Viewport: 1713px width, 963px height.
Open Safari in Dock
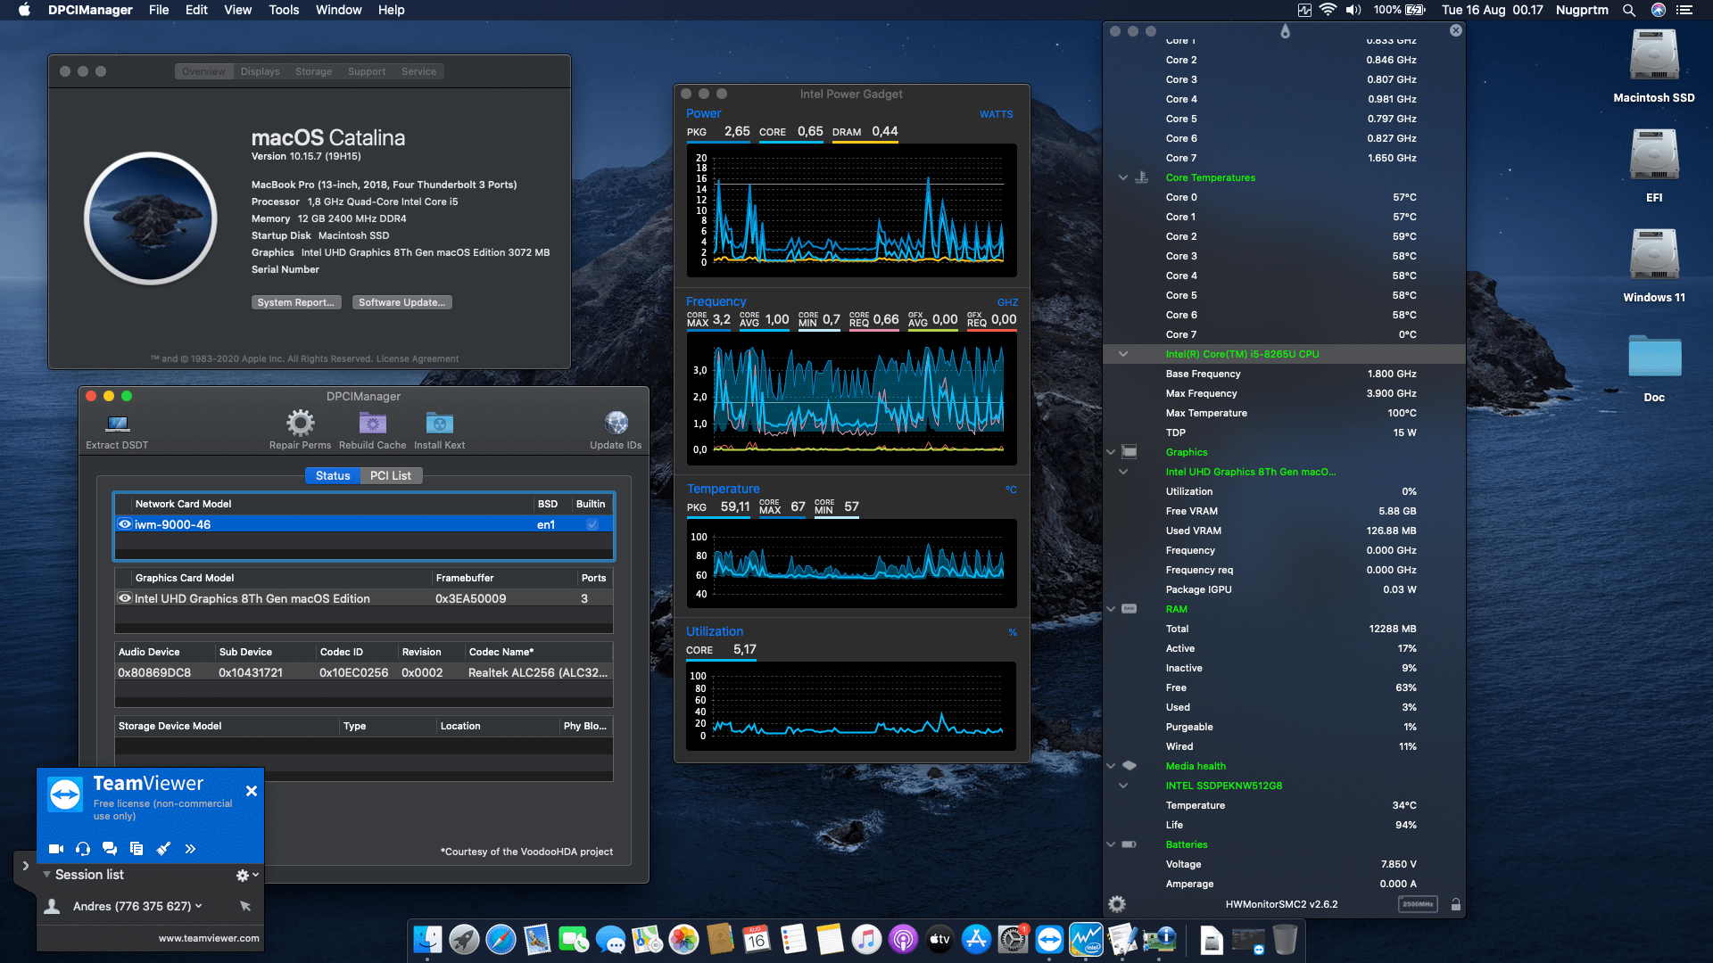tap(501, 940)
